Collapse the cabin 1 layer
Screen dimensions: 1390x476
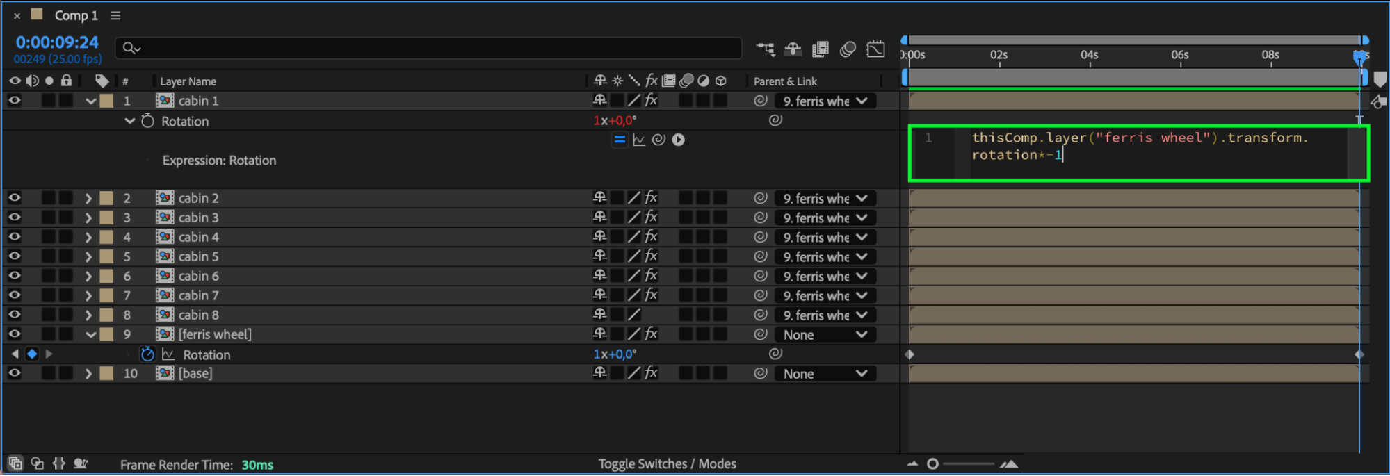tap(90, 101)
